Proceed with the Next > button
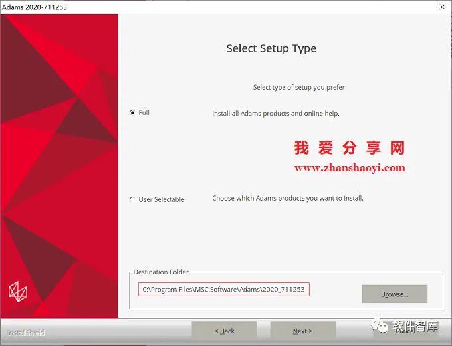The width and height of the screenshot is (452, 346). 302,331
